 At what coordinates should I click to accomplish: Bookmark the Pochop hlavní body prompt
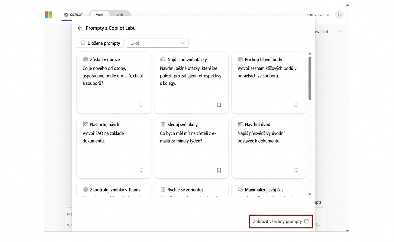[x=296, y=105]
